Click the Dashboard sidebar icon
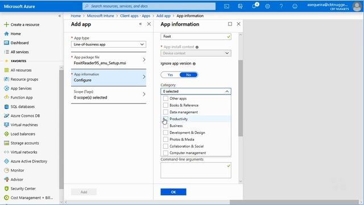 (6, 43)
